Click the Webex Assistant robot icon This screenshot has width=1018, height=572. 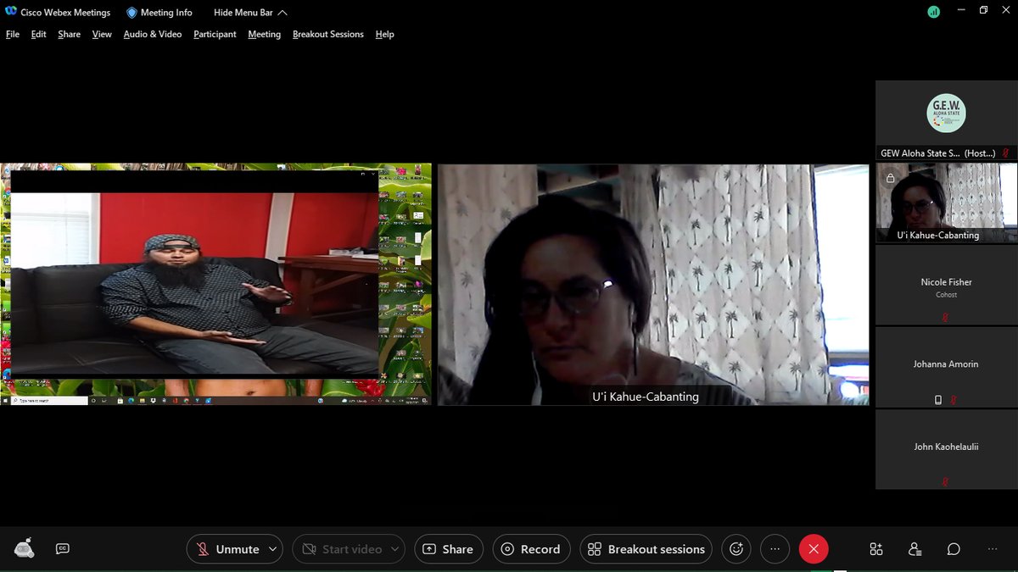click(x=25, y=549)
